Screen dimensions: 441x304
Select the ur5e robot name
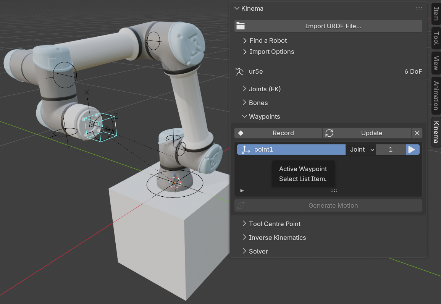(256, 72)
